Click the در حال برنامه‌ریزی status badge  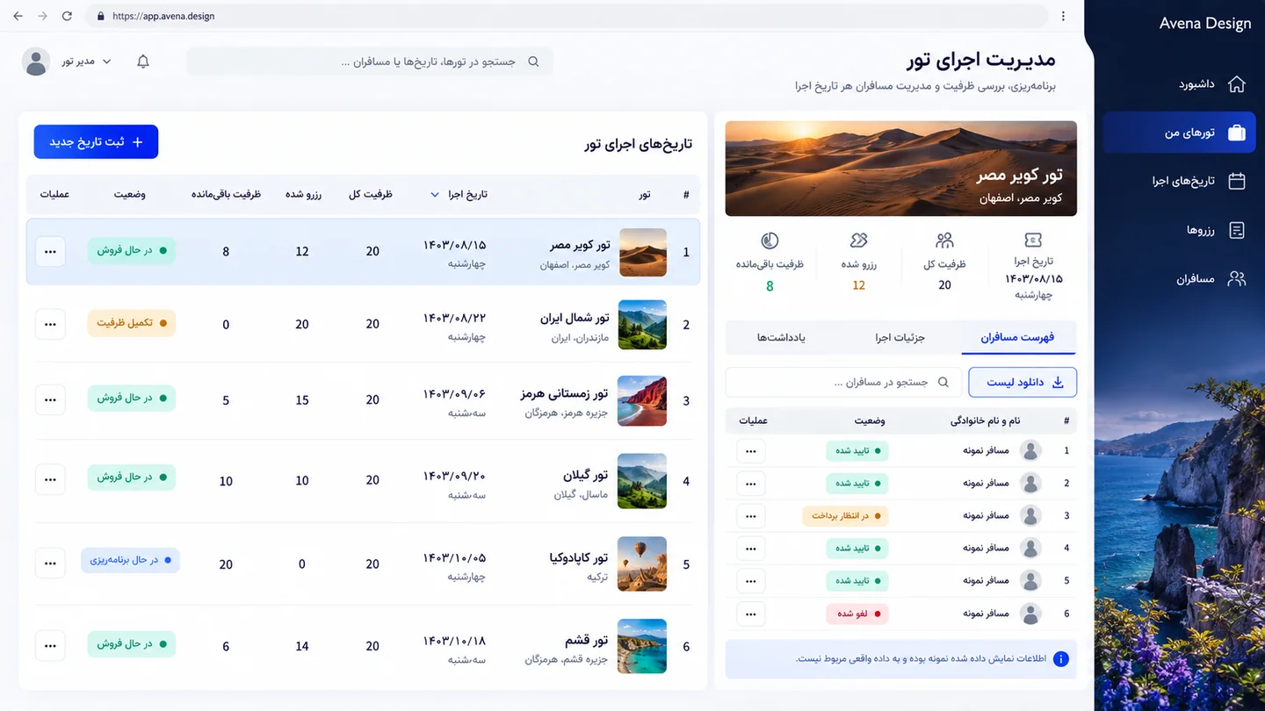click(130, 560)
